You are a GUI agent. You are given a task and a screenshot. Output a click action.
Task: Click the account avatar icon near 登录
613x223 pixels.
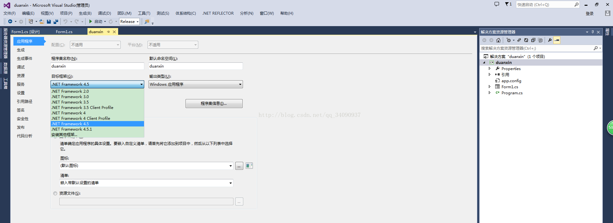pos(608,13)
